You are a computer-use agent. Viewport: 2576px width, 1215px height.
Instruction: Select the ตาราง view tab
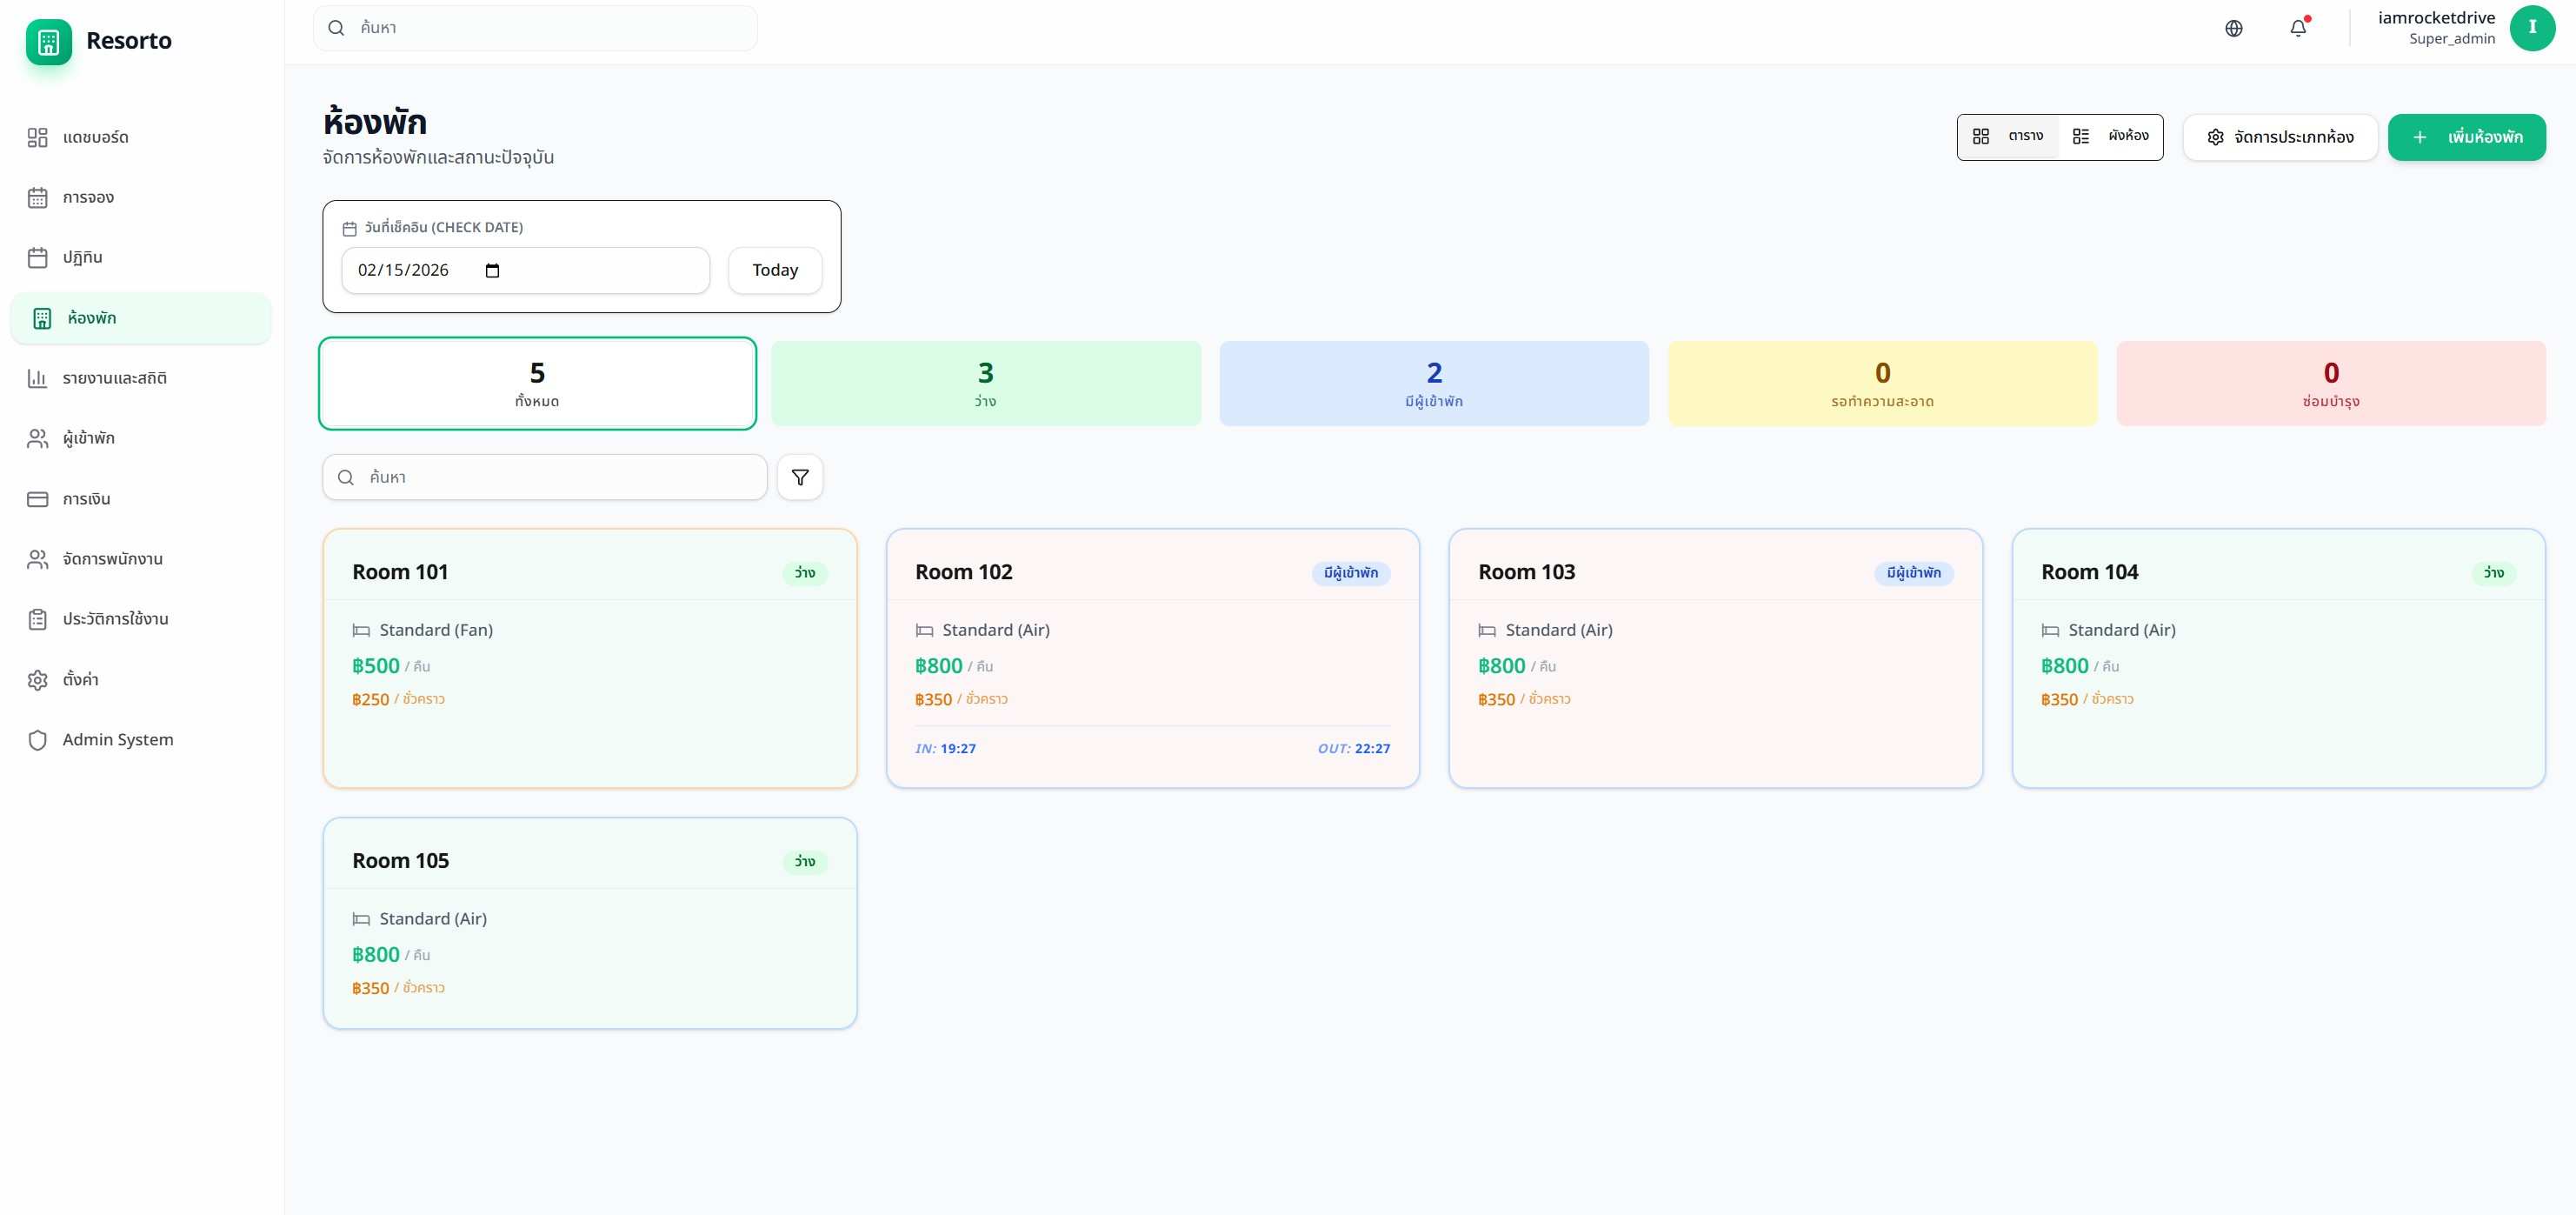[2009, 136]
